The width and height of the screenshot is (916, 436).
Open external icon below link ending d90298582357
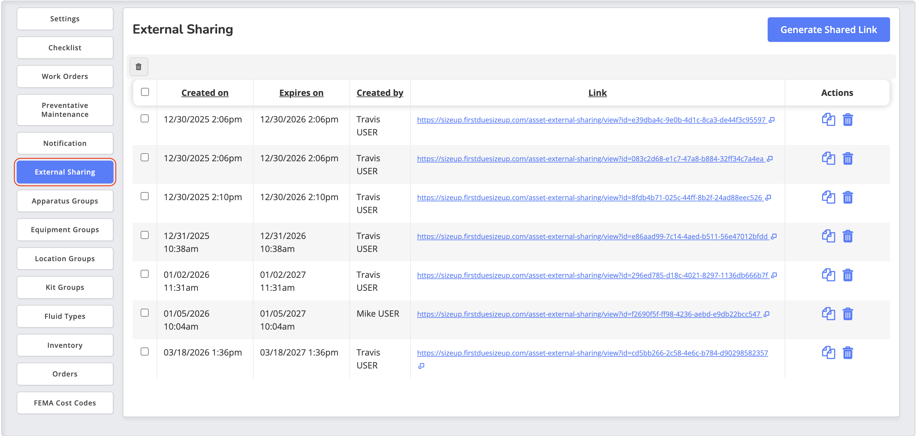coord(421,366)
